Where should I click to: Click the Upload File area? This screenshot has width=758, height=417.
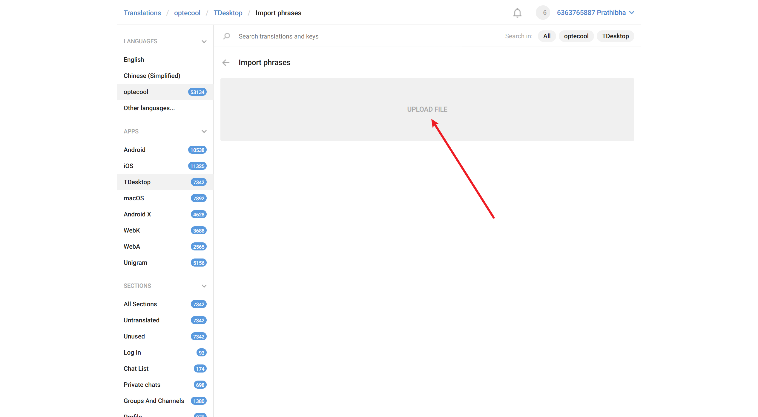click(427, 109)
